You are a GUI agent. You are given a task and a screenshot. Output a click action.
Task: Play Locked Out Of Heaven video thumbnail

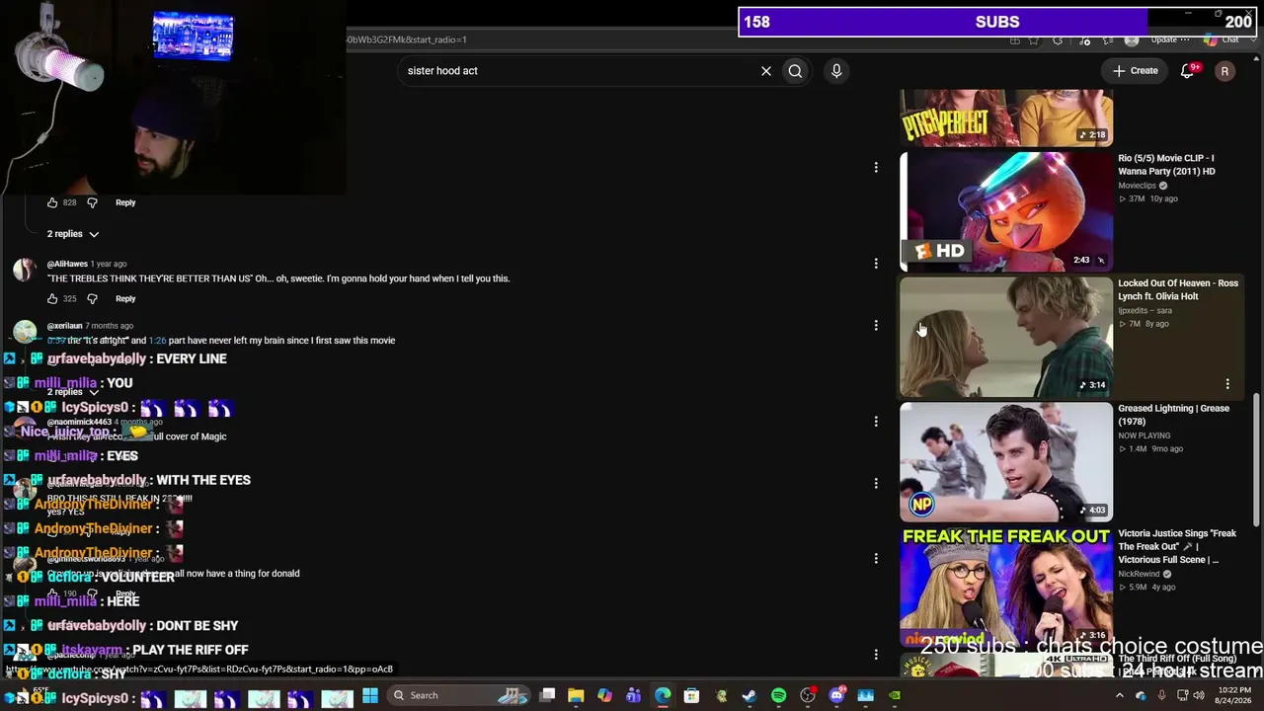[1006, 337]
